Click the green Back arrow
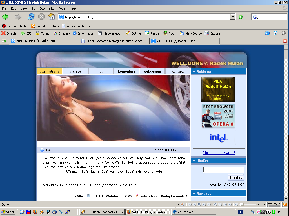The image size is (289, 216). point(5,17)
